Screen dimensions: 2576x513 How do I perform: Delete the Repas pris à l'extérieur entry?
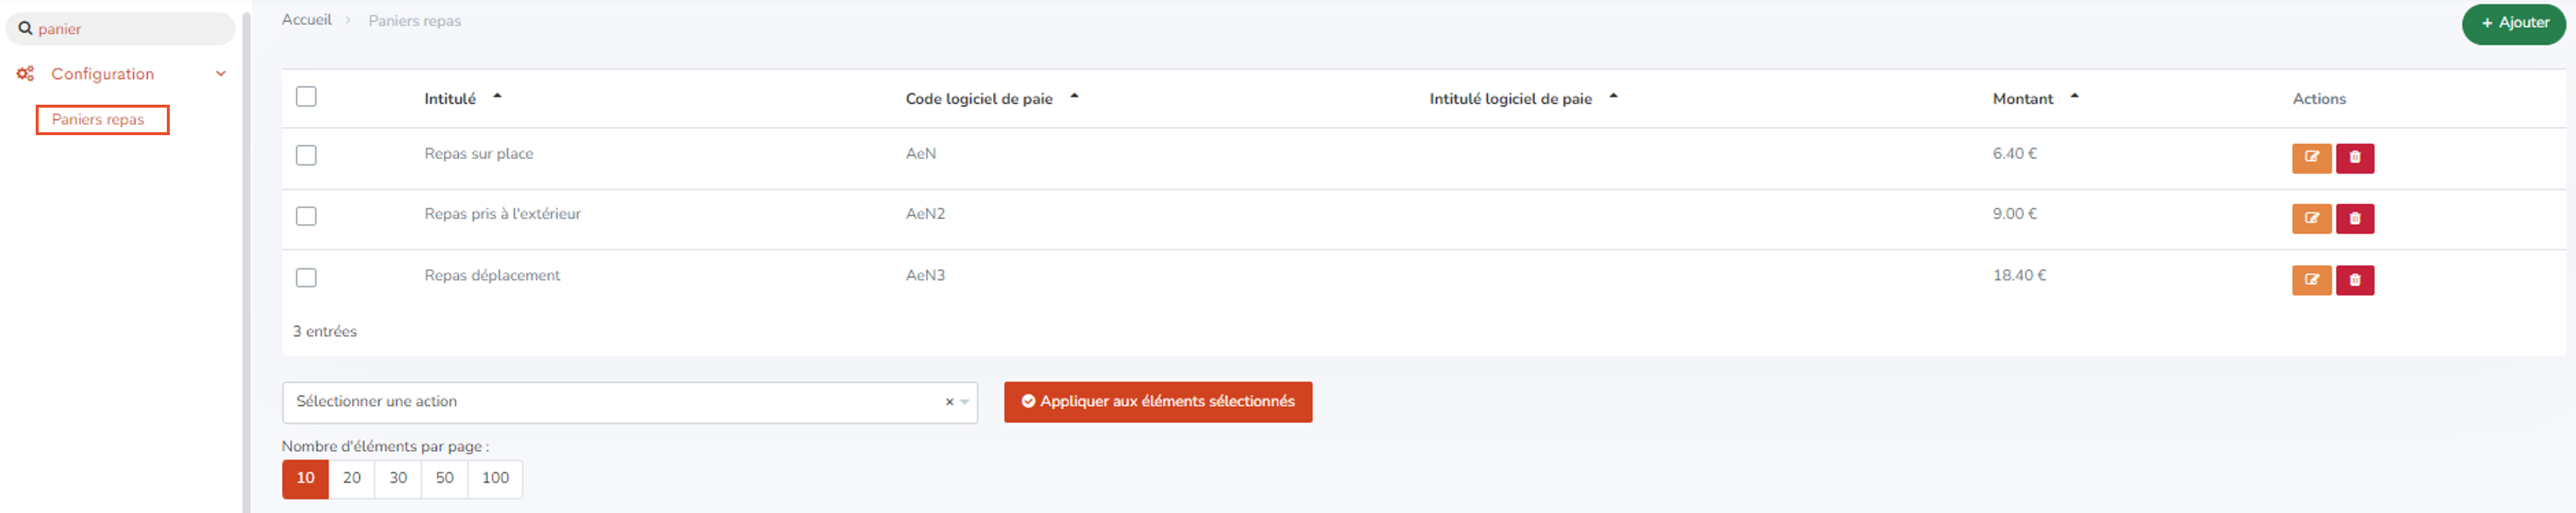(2355, 218)
